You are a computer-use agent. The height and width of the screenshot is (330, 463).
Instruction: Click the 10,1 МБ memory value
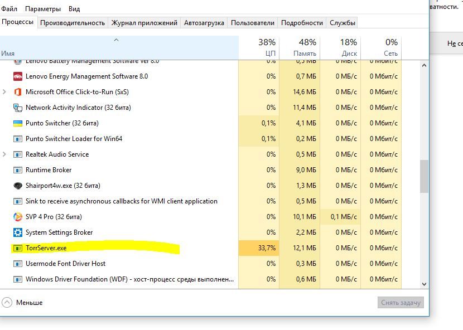[305, 217]
